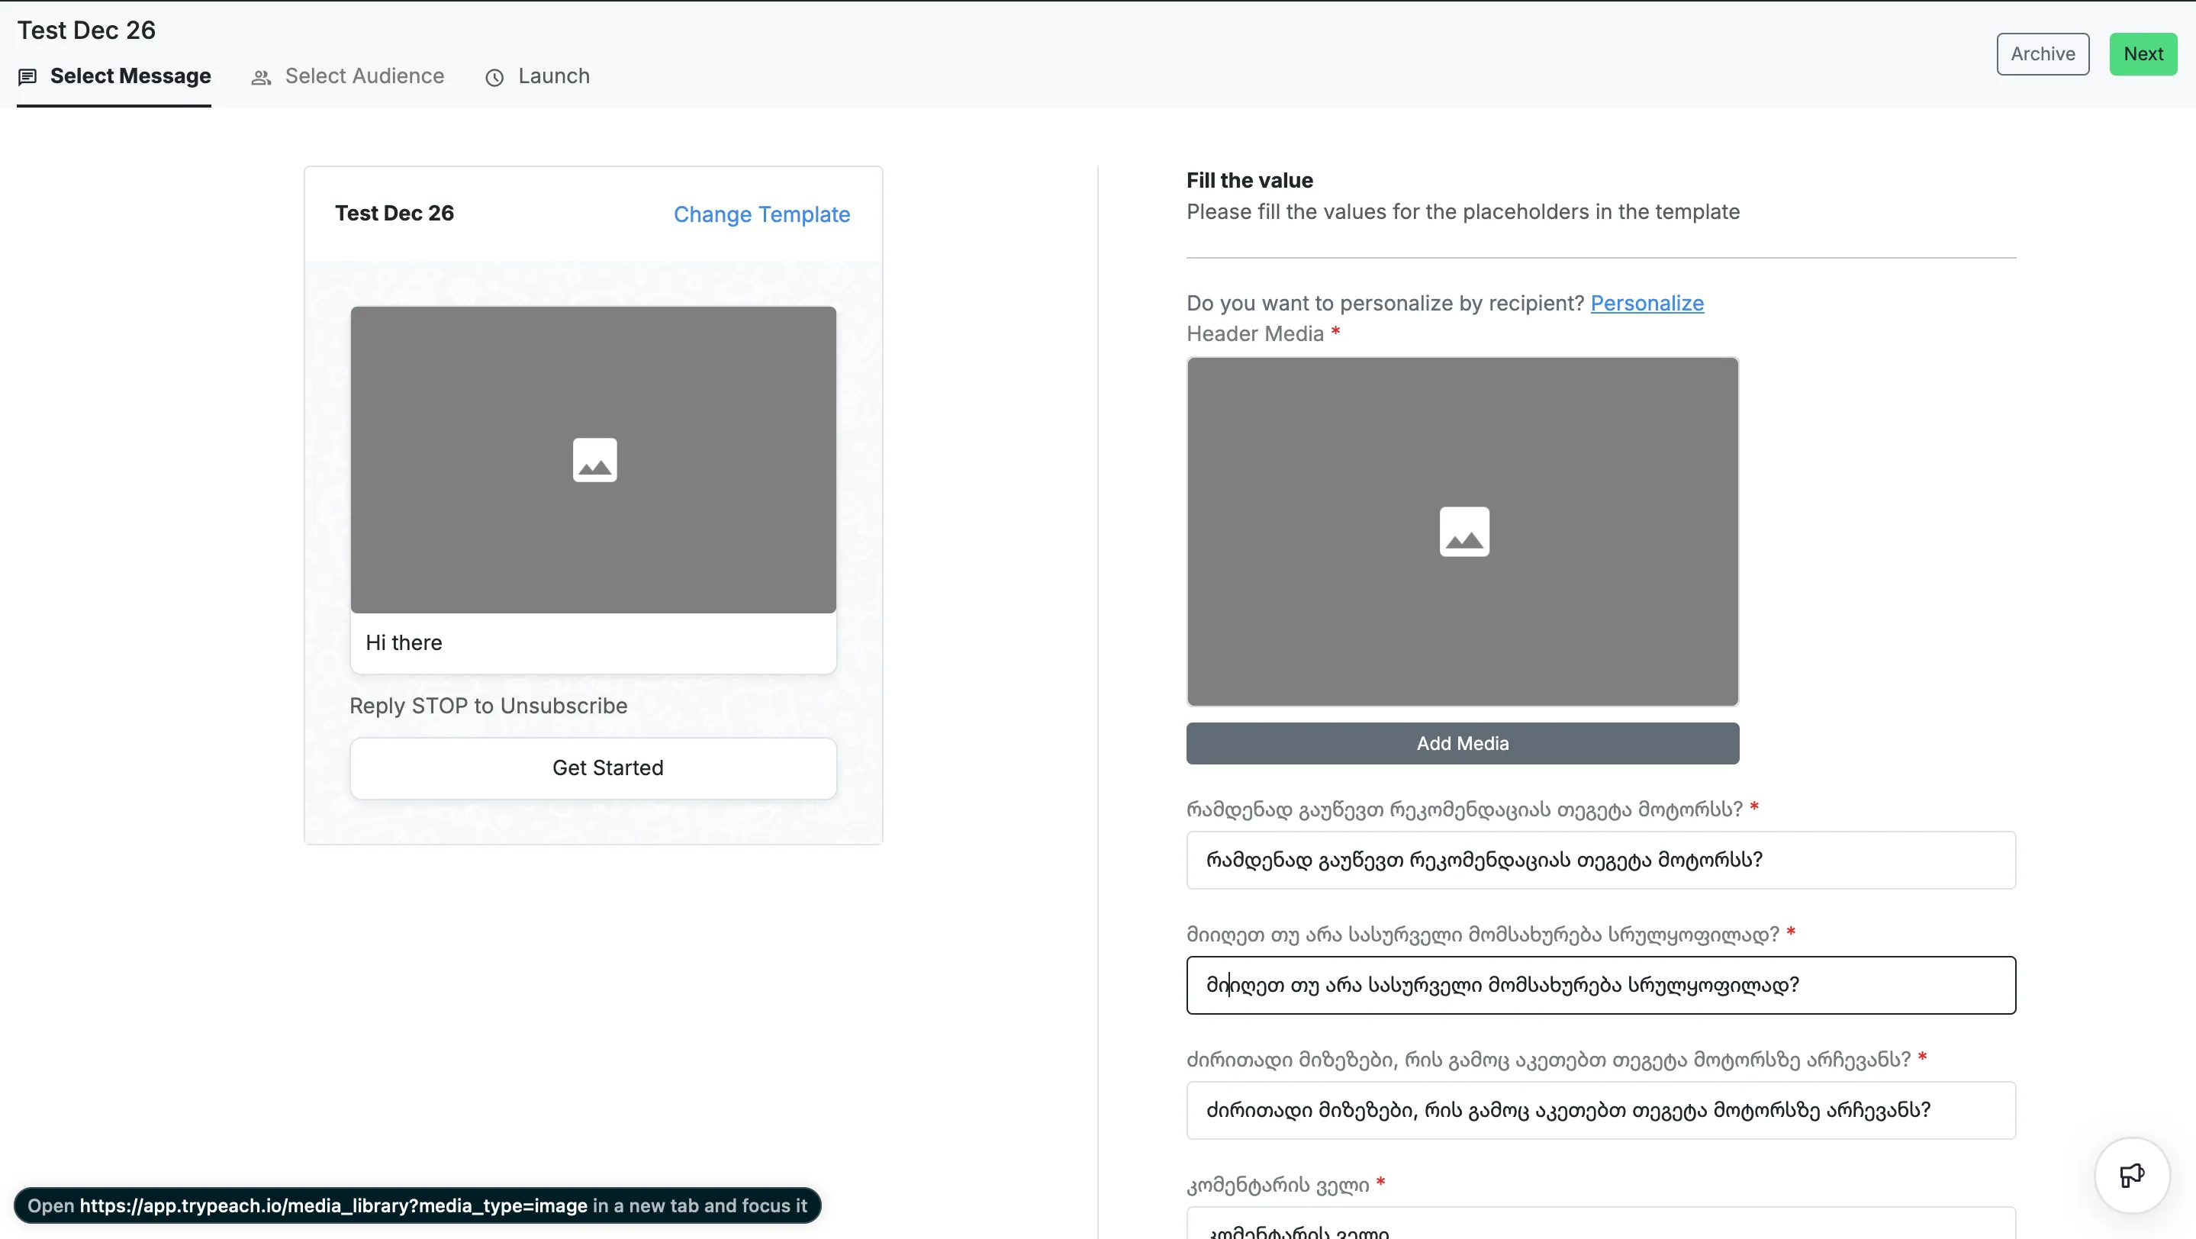Click the 'Header Media' label
2196x1239 pixels.
click(1255, 334)
